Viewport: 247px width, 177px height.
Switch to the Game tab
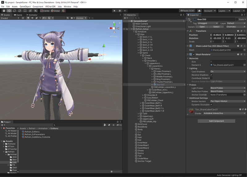(18, 15)
